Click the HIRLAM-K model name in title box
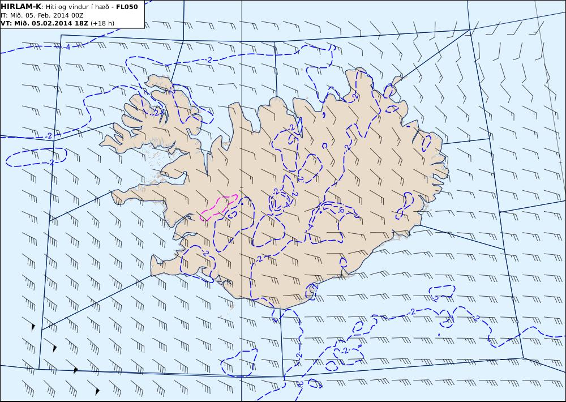The height and width of the screenshot is (402, 566). pyautogui.click(x=22, y=6)
